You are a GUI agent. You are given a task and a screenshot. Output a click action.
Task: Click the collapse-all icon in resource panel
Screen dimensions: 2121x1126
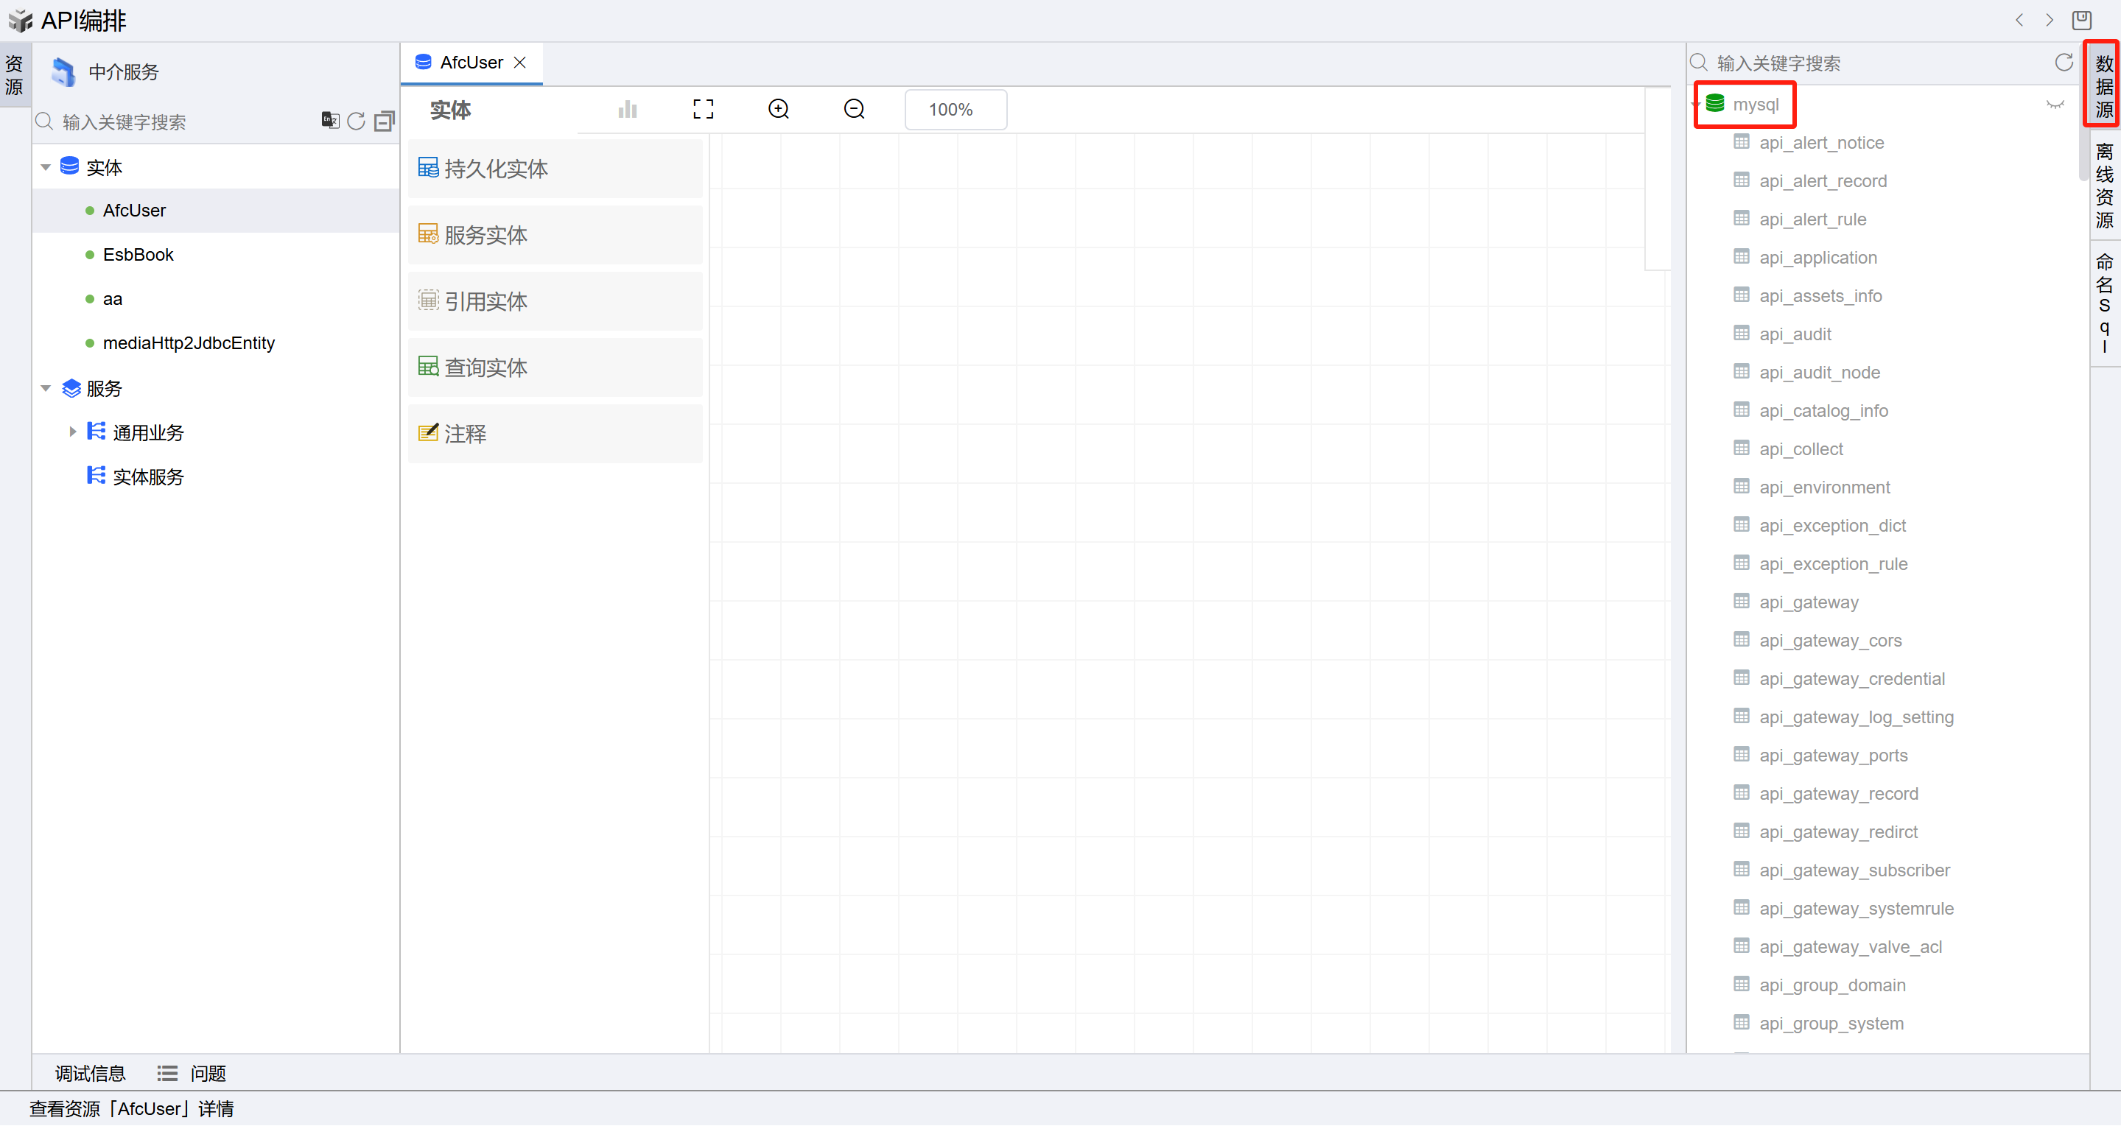(384, 121)
